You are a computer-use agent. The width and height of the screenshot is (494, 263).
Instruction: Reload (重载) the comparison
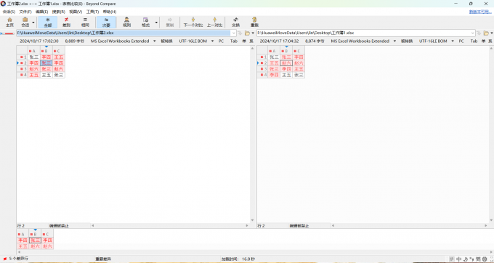click(254, 22)
